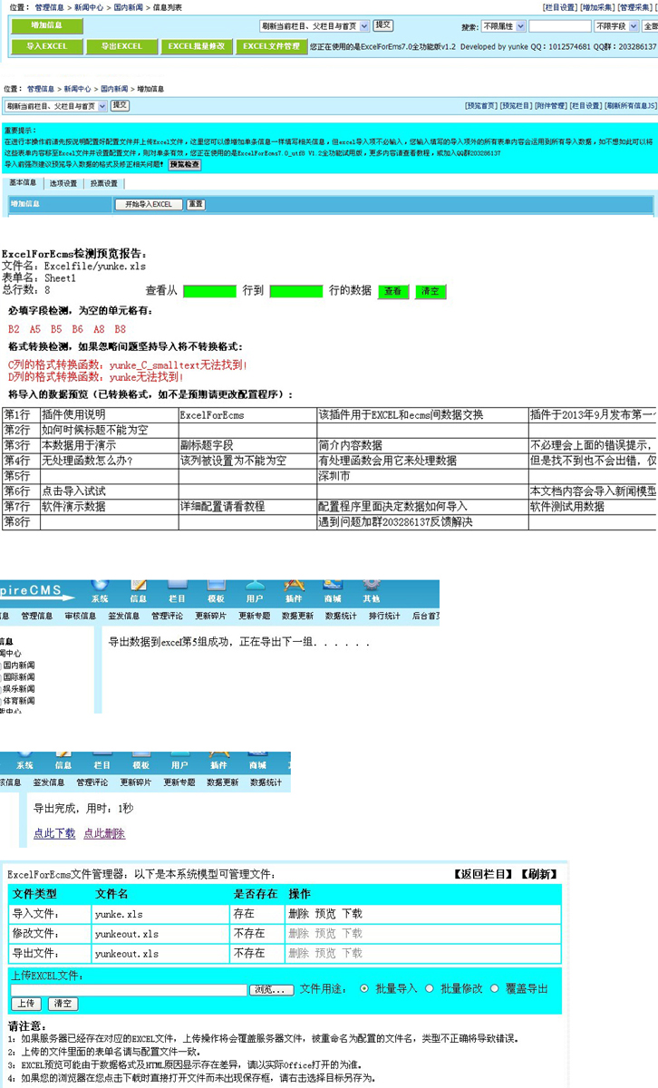The width and height of the screenshot is (658, 1088).
Task: Click [预览首页] link
Action: coord(480,106)
